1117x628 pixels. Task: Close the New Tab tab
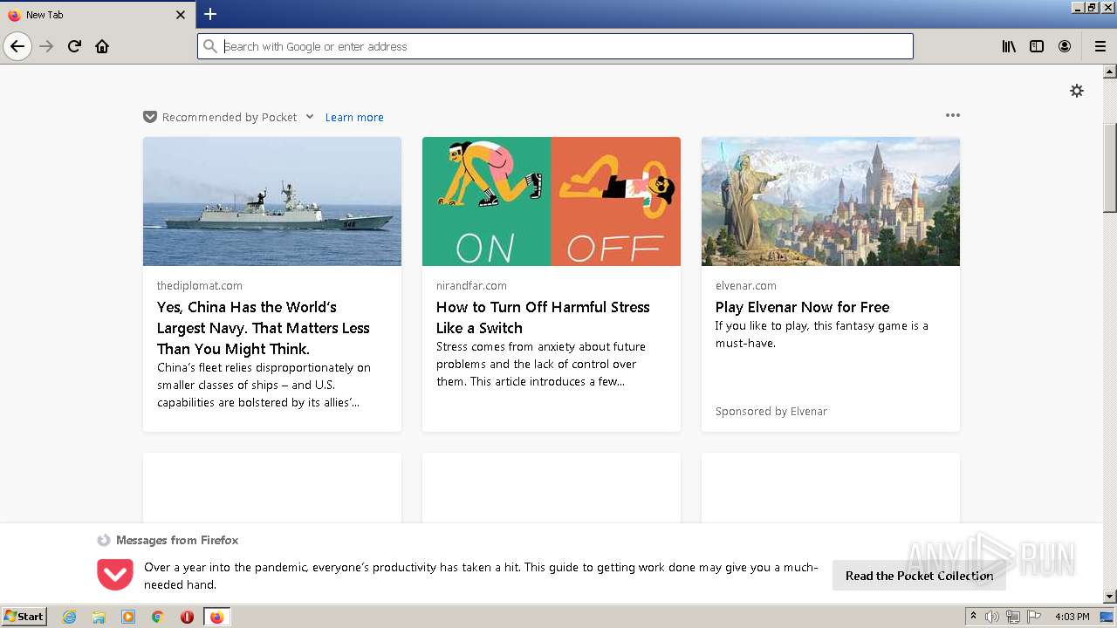[181, 15]
